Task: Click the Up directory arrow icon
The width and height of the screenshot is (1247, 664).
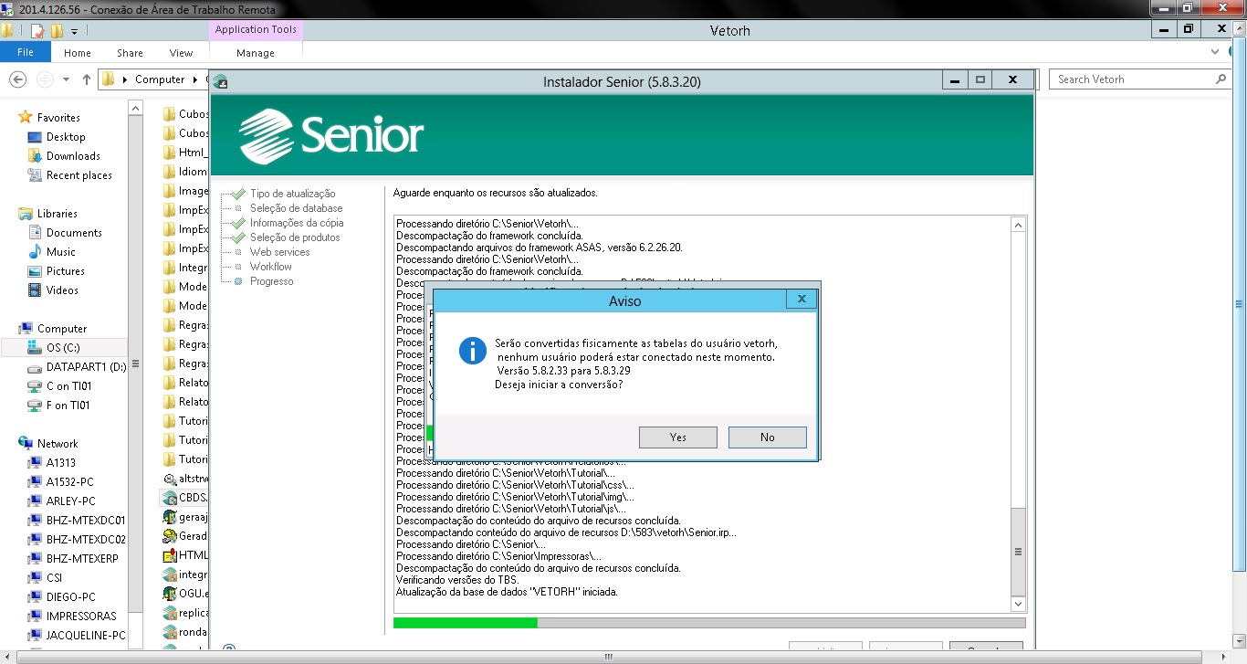Action: click(x=87, y=79)
